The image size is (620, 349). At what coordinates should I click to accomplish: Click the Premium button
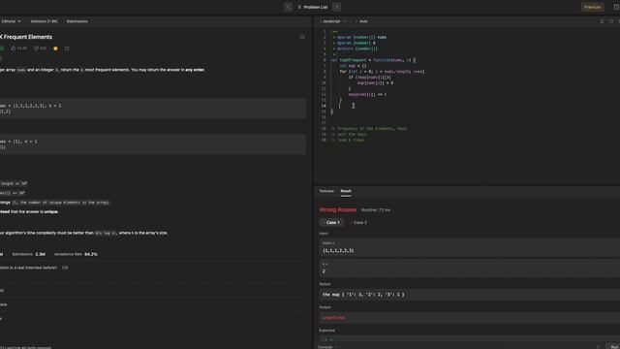592,7
